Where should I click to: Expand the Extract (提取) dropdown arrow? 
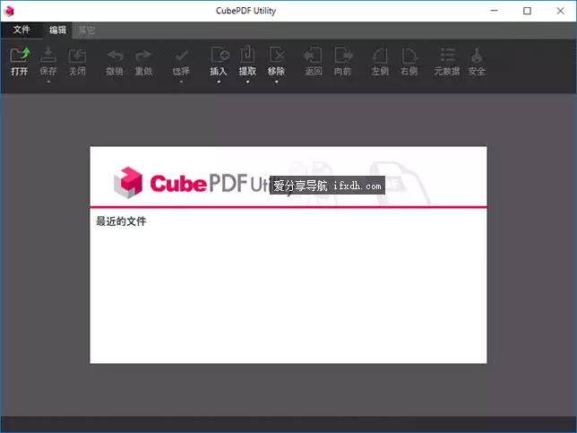pos(247,82)
